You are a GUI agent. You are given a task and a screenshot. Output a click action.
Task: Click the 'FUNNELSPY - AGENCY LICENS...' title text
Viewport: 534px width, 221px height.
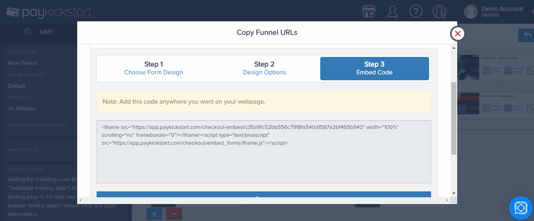coord(500,58)
